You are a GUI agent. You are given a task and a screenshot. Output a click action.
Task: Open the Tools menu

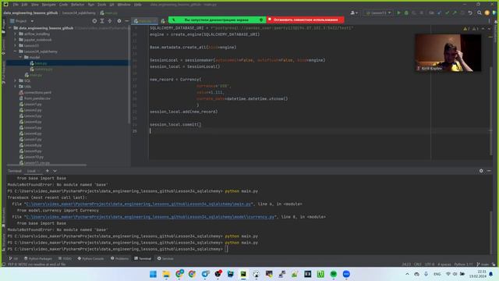[x=101, y=5]
